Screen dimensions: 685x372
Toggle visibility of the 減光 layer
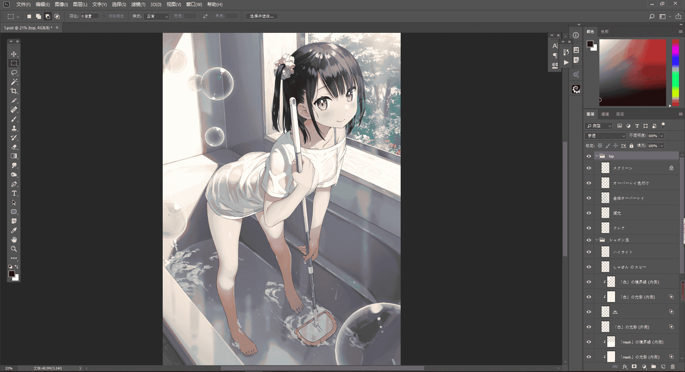[589, 213]
